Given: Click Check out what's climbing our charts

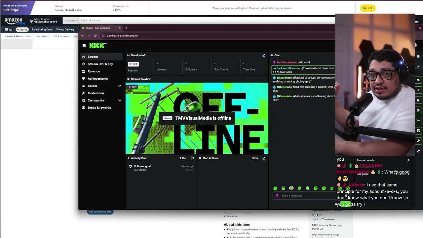Looking at the screenshot, I should [x=270, y=8].
